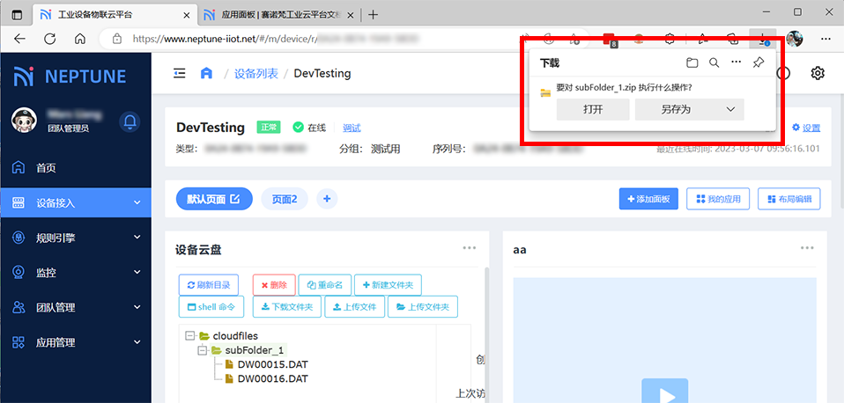Play the video in the aa panel
The image size is (844, 403).
(663, 391)
